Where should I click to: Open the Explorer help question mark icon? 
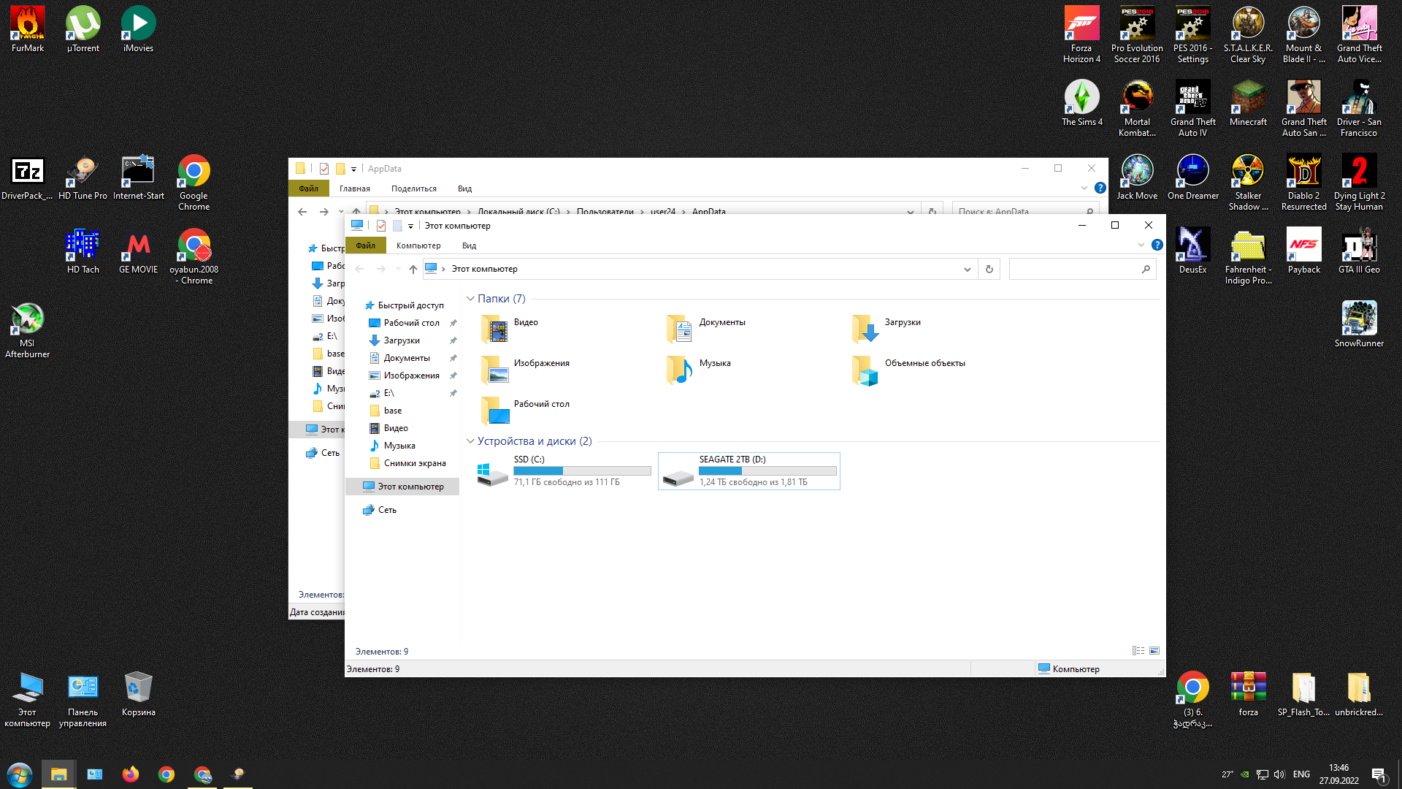click(1157, 245)
